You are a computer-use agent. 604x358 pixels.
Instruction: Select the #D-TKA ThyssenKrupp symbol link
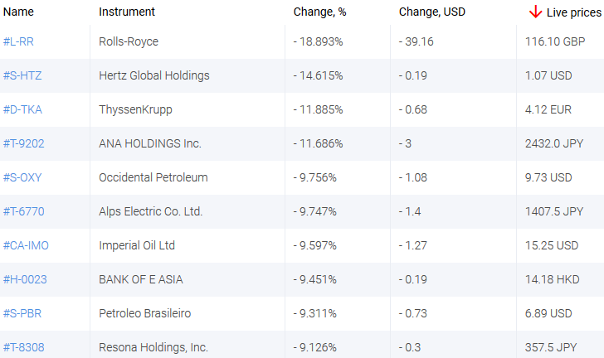click(x=22, y=109)
